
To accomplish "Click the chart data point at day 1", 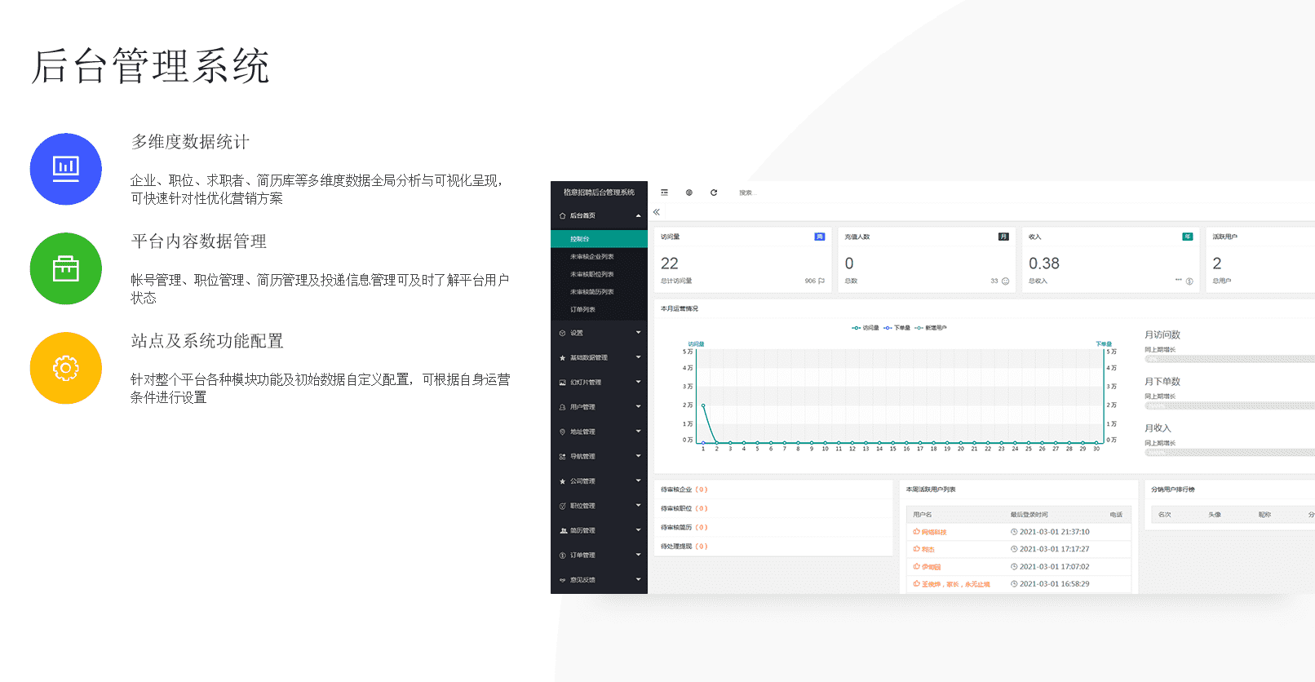I will (x=703, y=405).
